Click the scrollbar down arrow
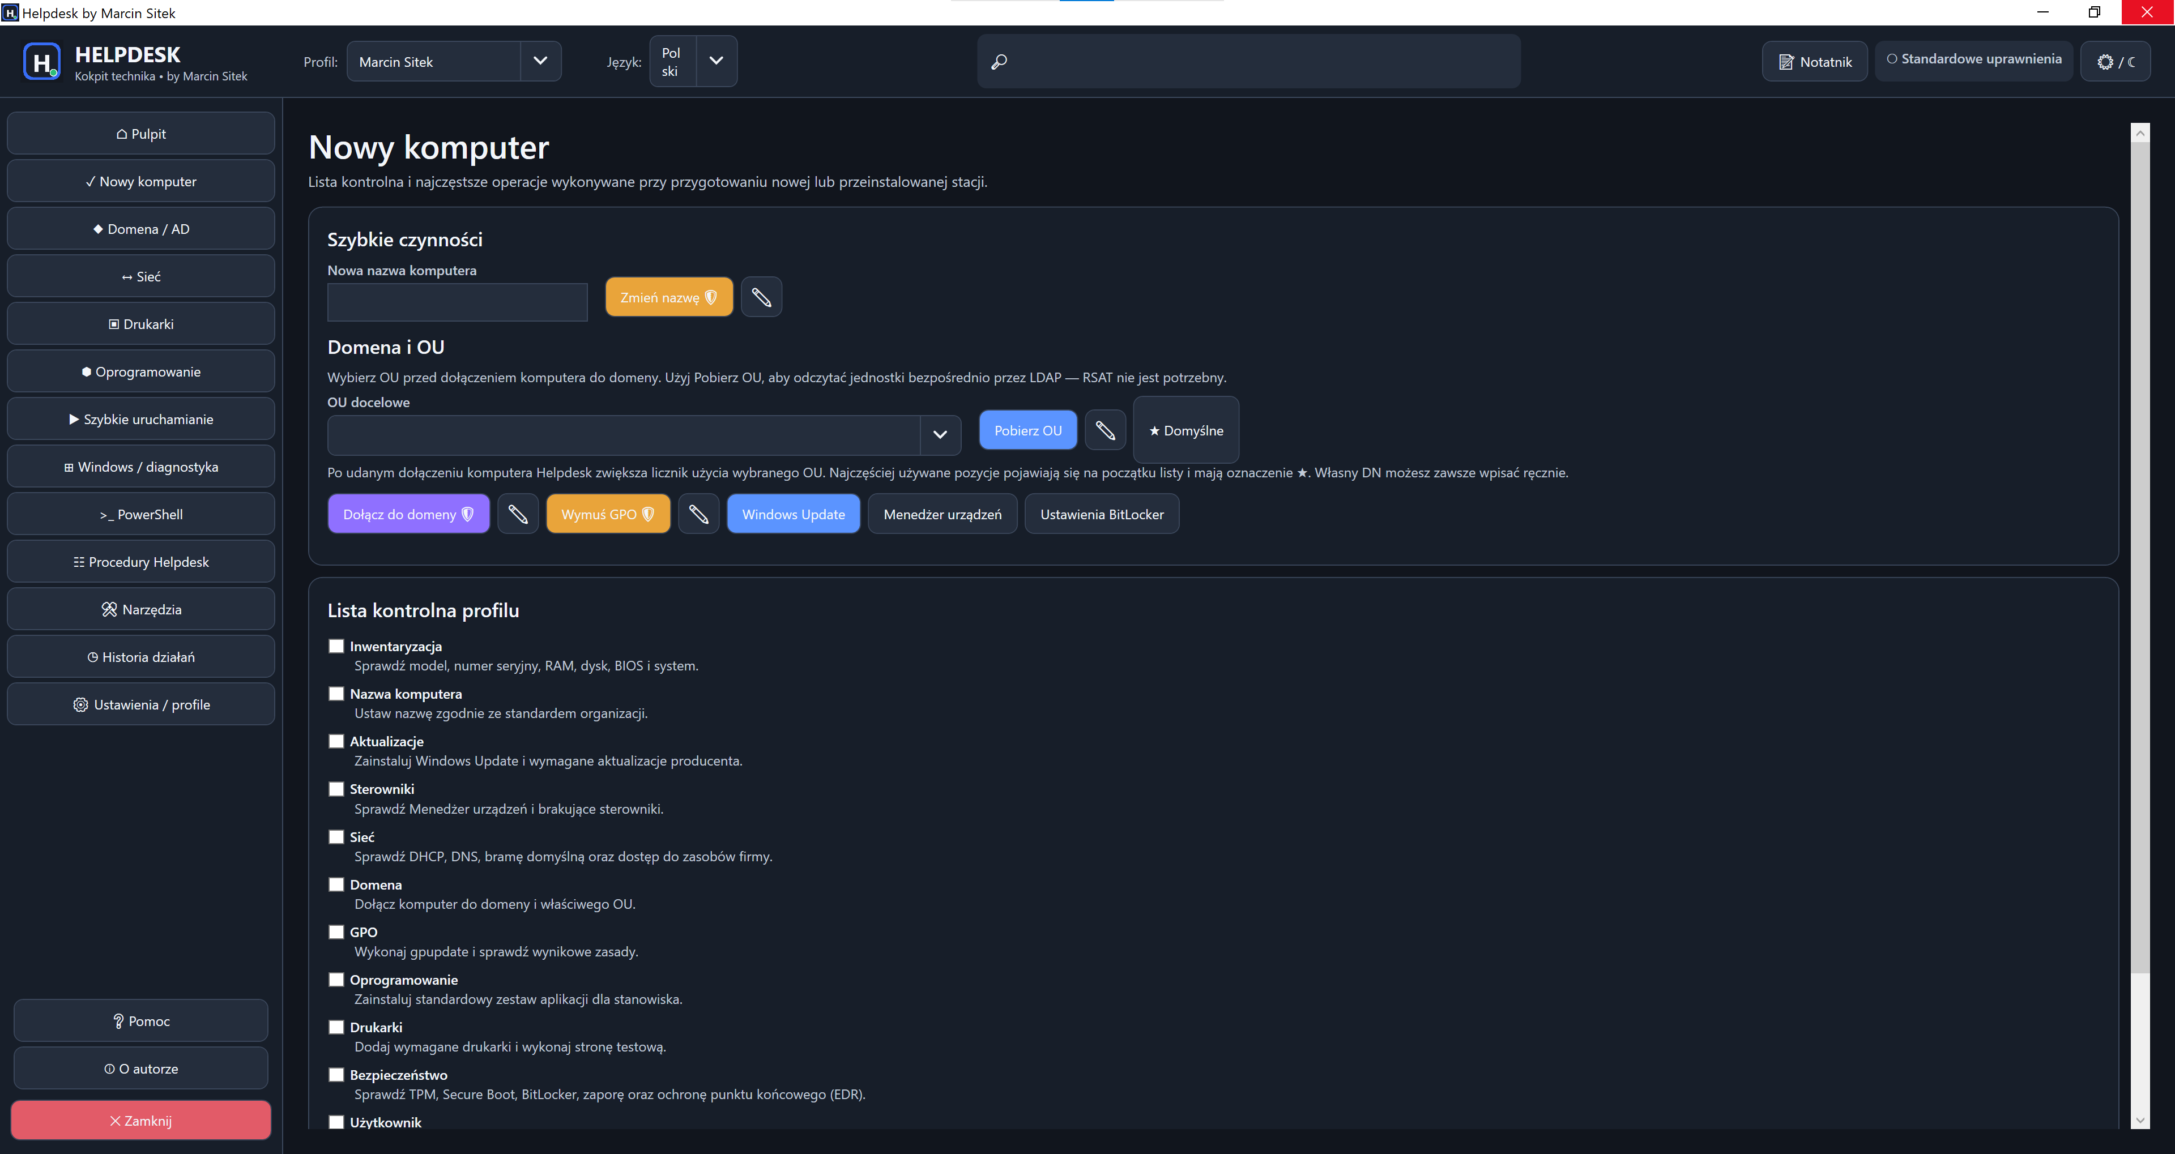The width and height of the screenshot is (2175, 1154). (2139, 1119)
